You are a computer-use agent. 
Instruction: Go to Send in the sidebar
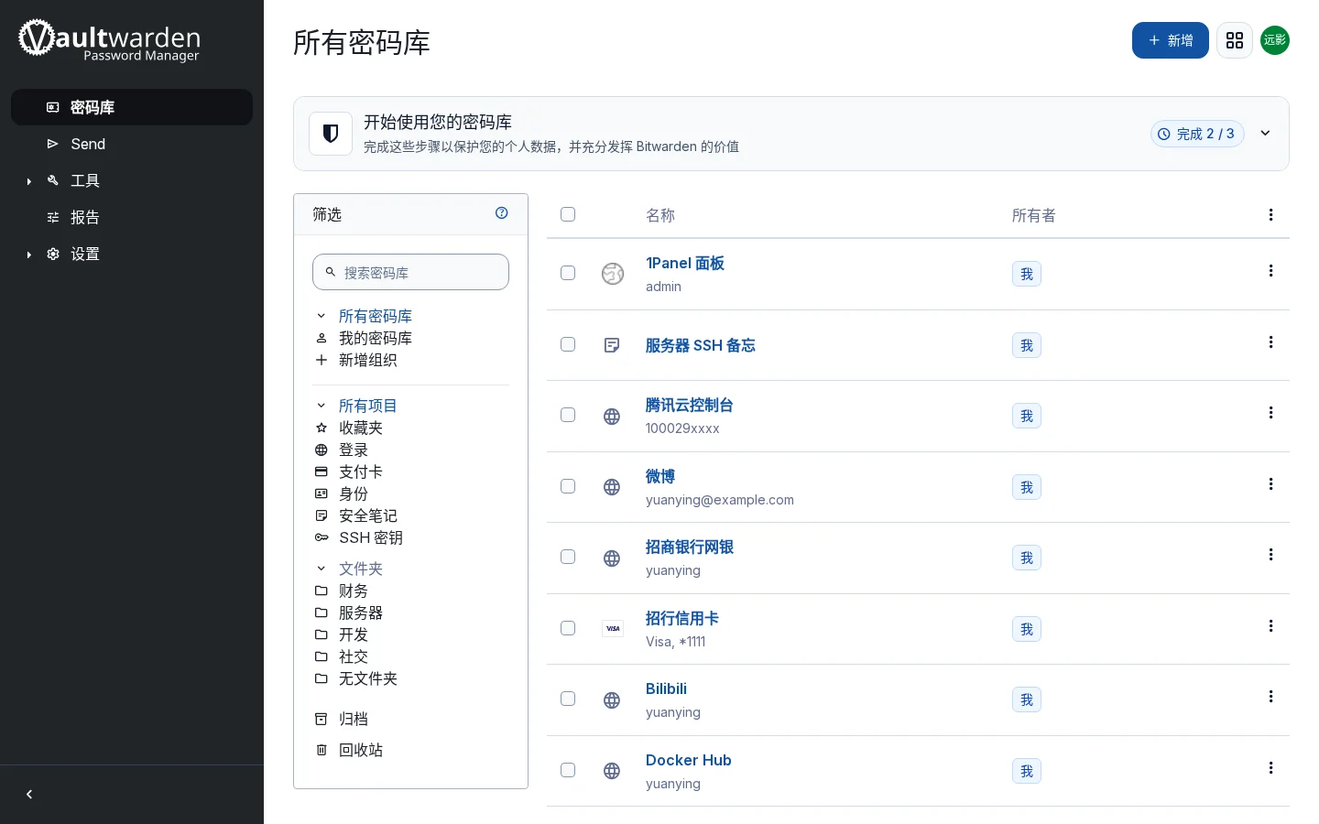coord(132,144)
